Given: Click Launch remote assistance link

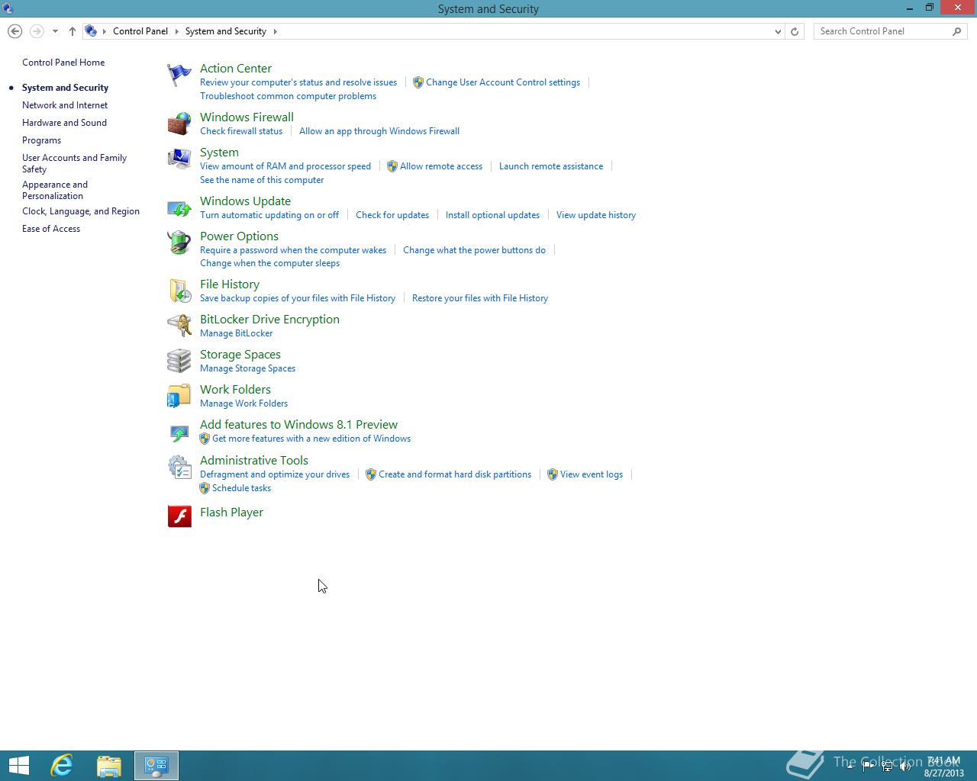Looking at the screenshot, I should [551, 166].
